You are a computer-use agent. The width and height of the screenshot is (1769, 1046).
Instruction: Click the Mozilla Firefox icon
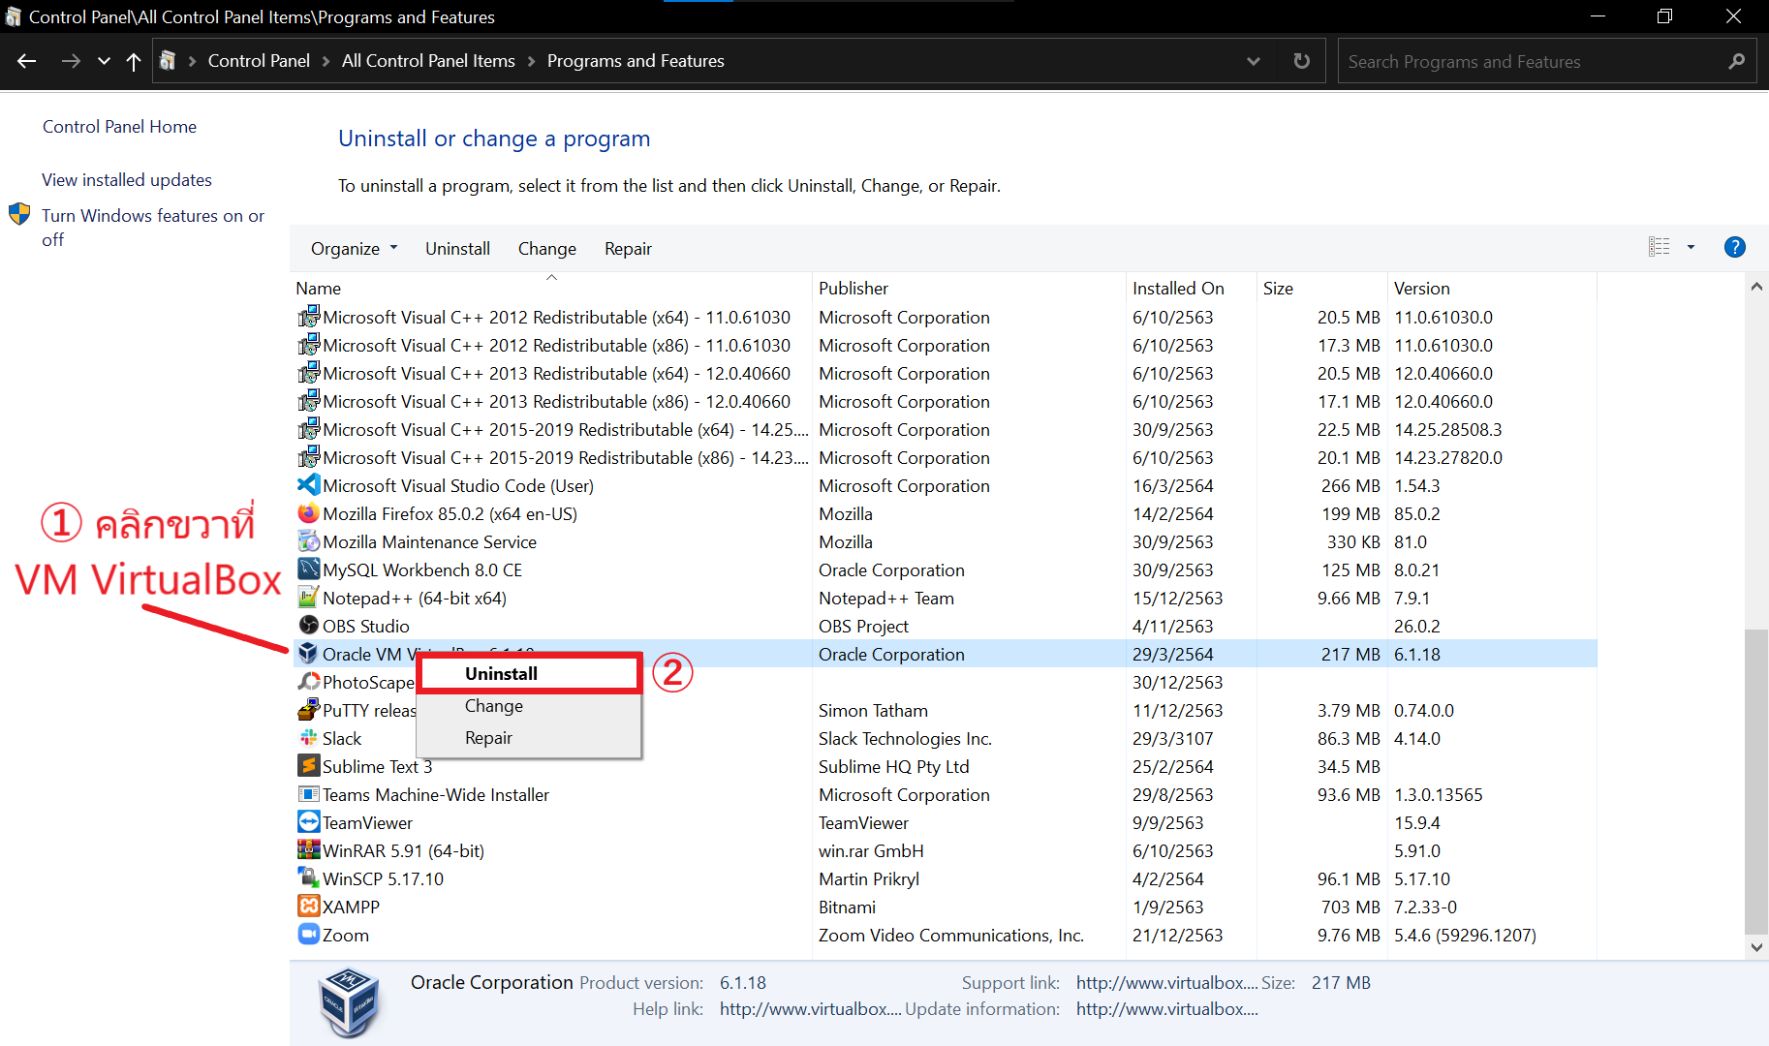[308, 513]
